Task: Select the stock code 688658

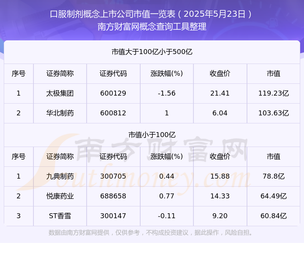Action: point(113,196)
